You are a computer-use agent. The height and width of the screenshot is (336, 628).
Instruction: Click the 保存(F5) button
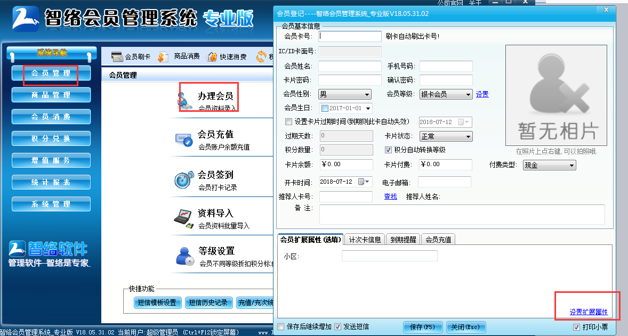click(x=423, y=327)
